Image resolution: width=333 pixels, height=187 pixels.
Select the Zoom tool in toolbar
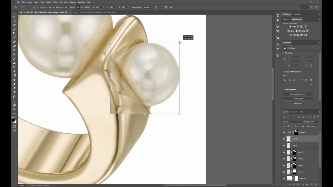14,109
